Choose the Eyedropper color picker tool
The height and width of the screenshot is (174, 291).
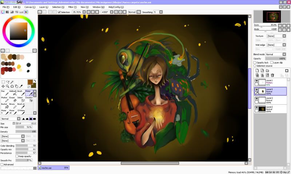point(21,86)
